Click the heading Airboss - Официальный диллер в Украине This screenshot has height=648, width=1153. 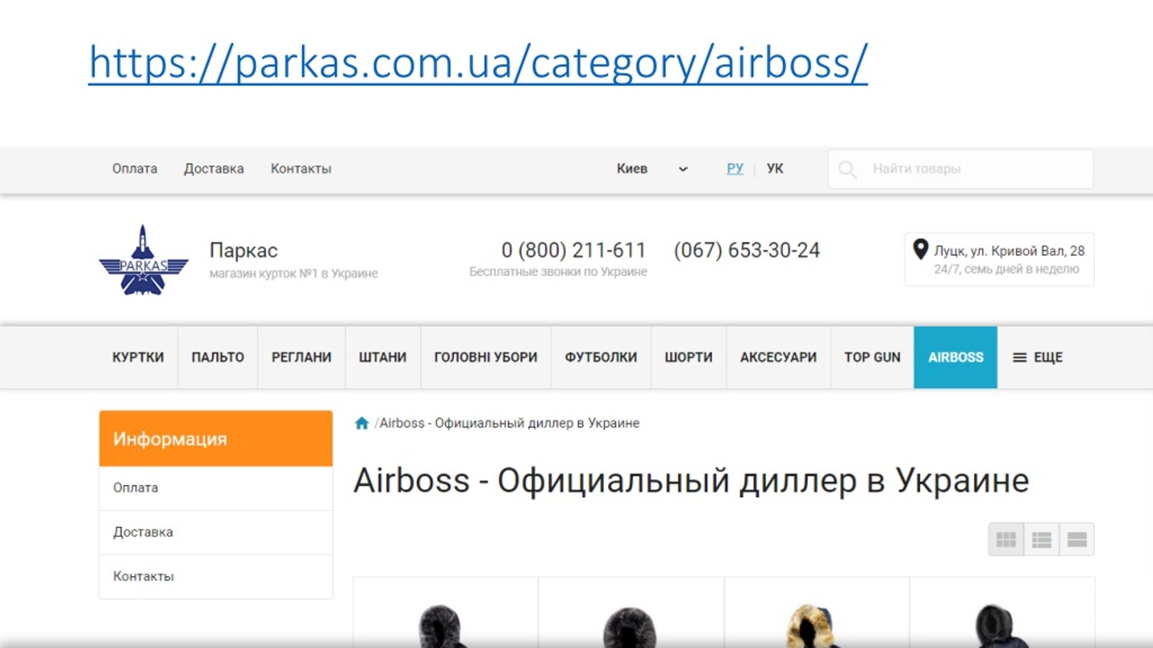(x=691, y=481)
